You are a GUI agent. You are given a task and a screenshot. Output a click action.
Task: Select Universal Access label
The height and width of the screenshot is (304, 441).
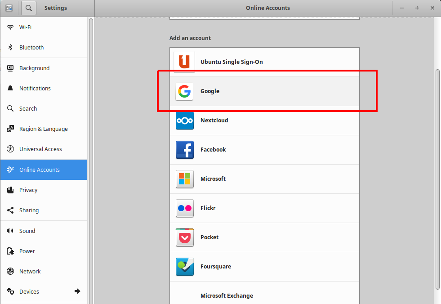(x=40, y=149)
